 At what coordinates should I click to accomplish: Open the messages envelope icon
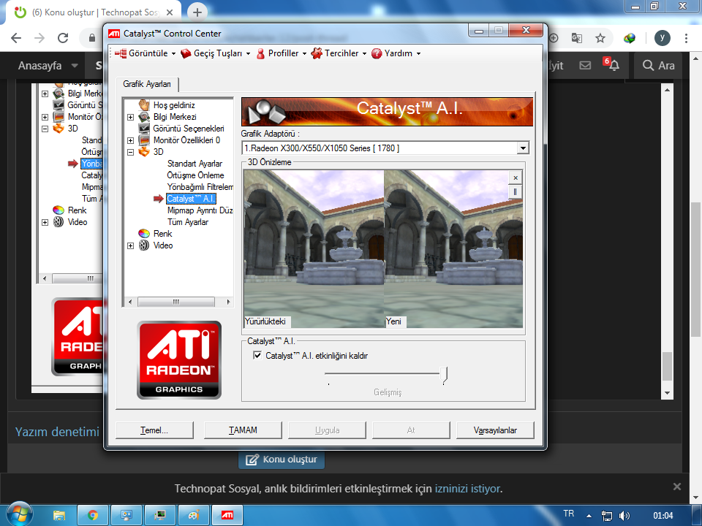click(x=585, y=65)
